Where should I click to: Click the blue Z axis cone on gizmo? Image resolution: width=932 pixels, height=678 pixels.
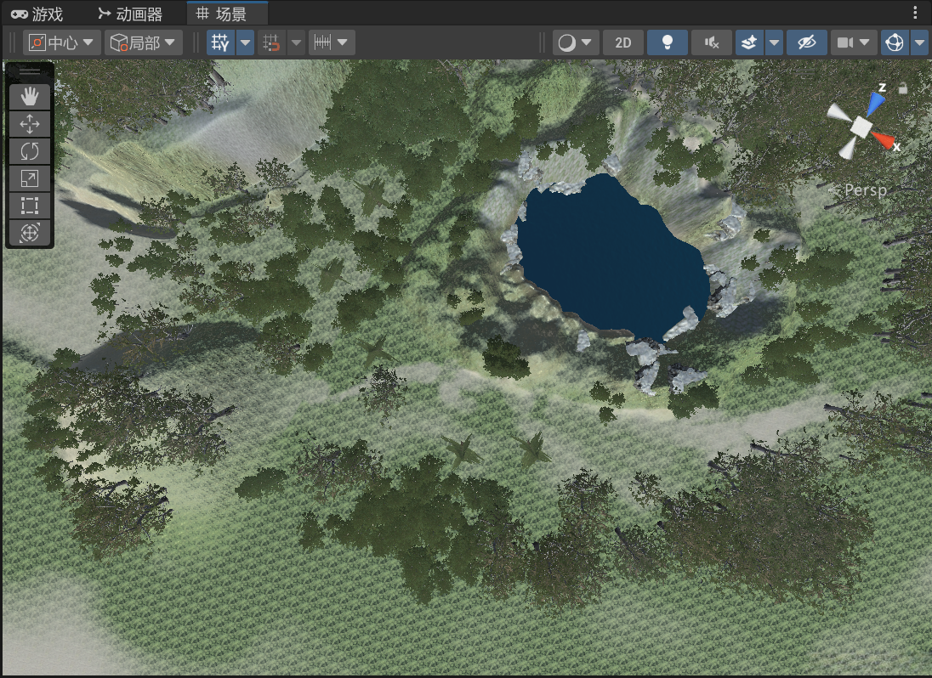(x=875, y=103)
